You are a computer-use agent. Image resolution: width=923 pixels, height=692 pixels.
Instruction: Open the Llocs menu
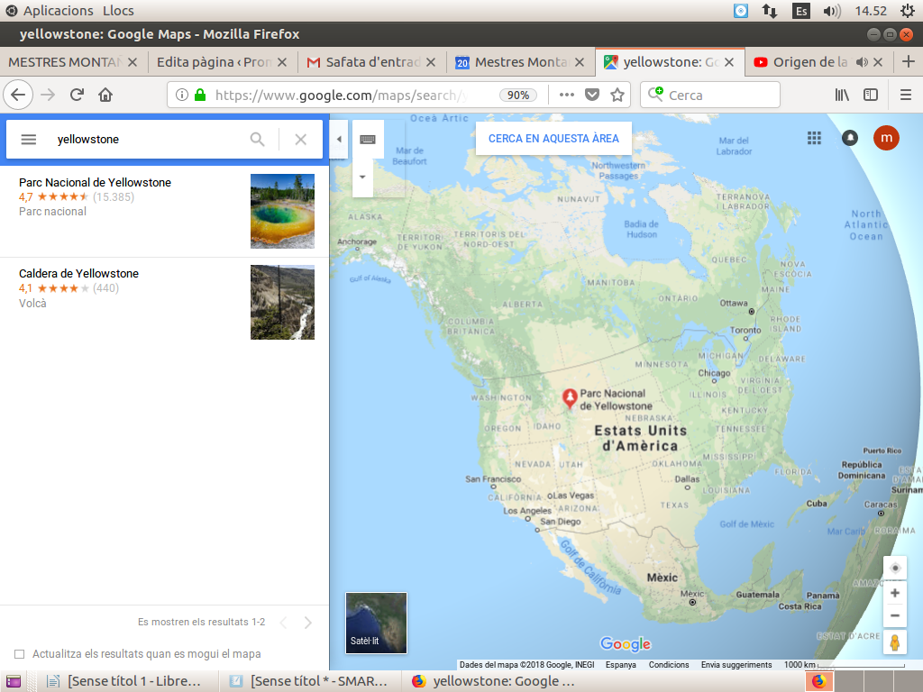click(118, 11)
